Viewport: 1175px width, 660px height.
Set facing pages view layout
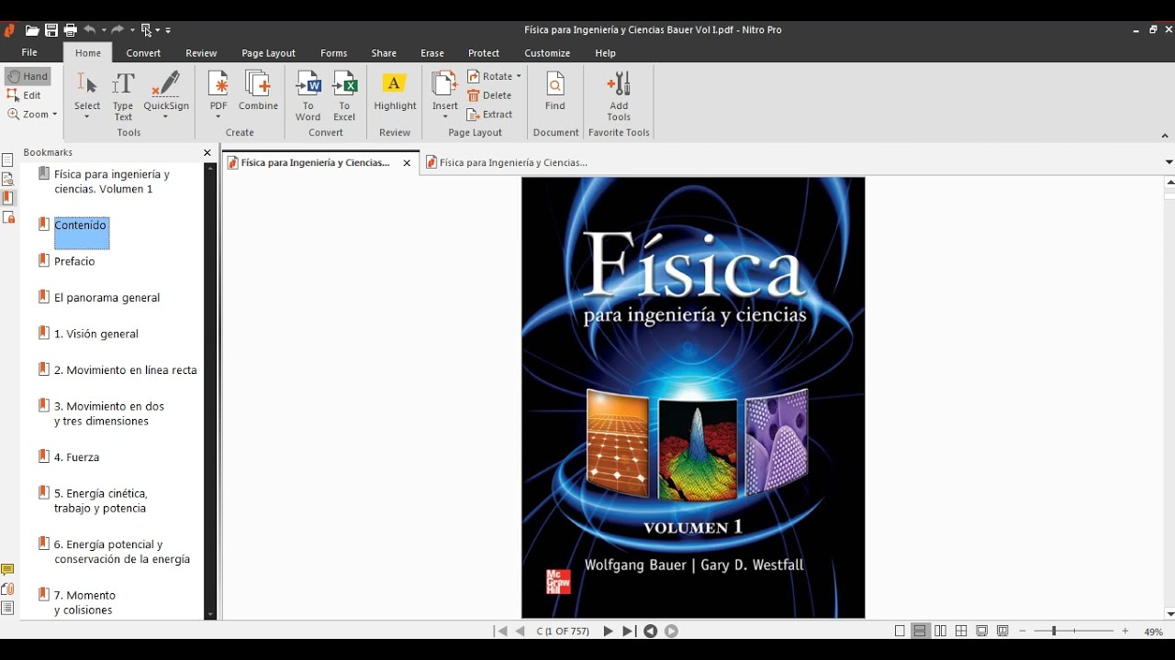(x=940, y=632)
